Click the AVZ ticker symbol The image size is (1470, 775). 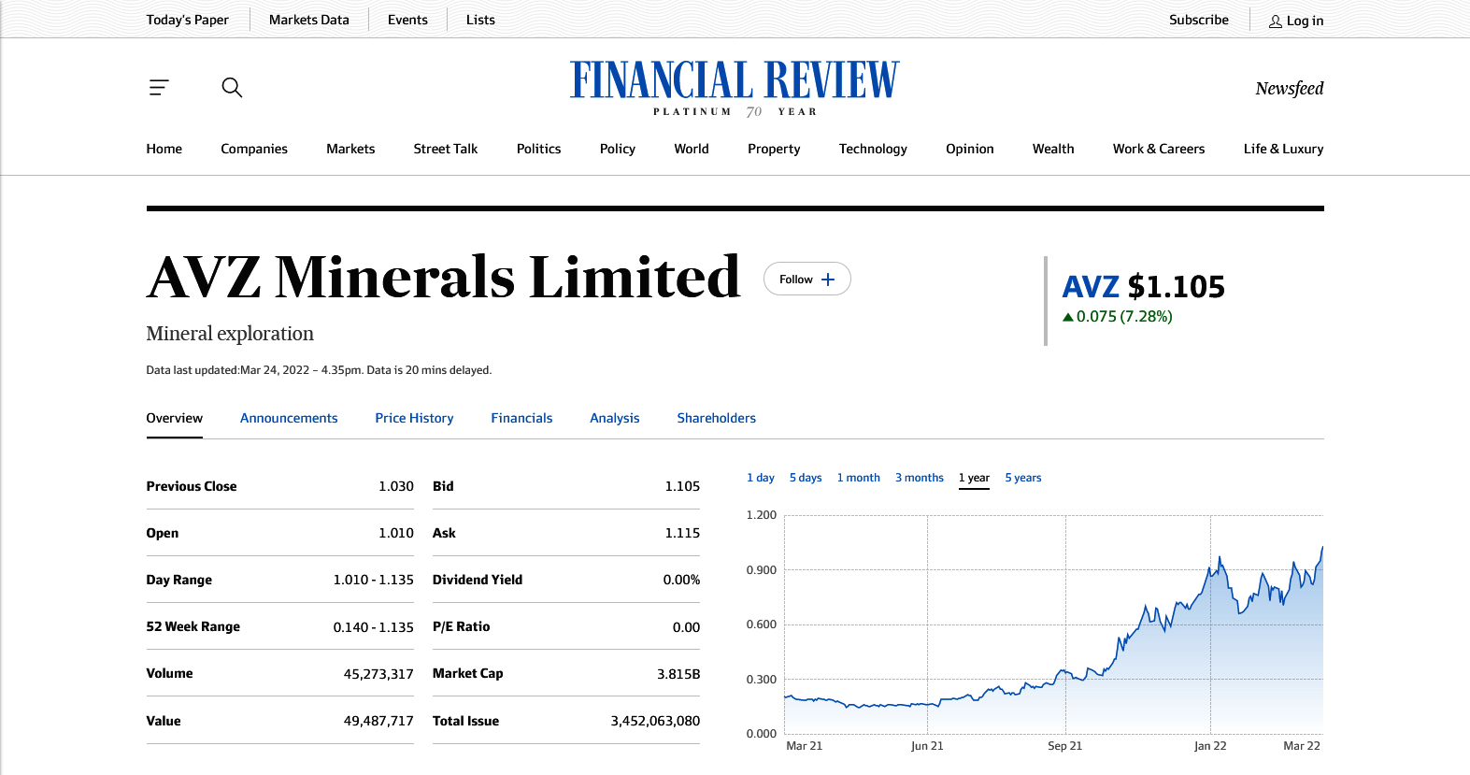tap(1091, 287)
